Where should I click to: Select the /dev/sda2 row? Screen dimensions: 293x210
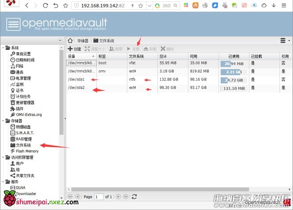tap(179, 88)
